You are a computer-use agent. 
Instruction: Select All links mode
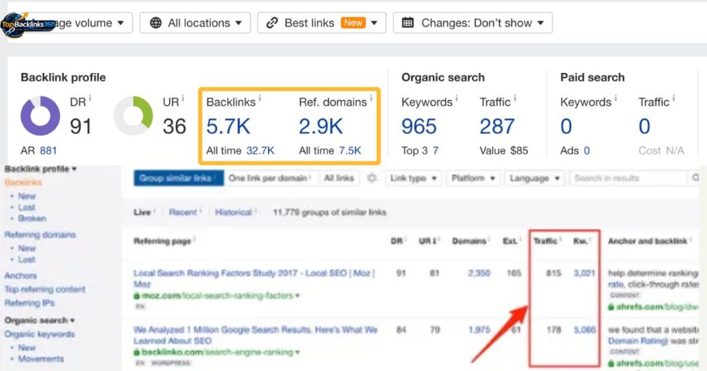339,179
